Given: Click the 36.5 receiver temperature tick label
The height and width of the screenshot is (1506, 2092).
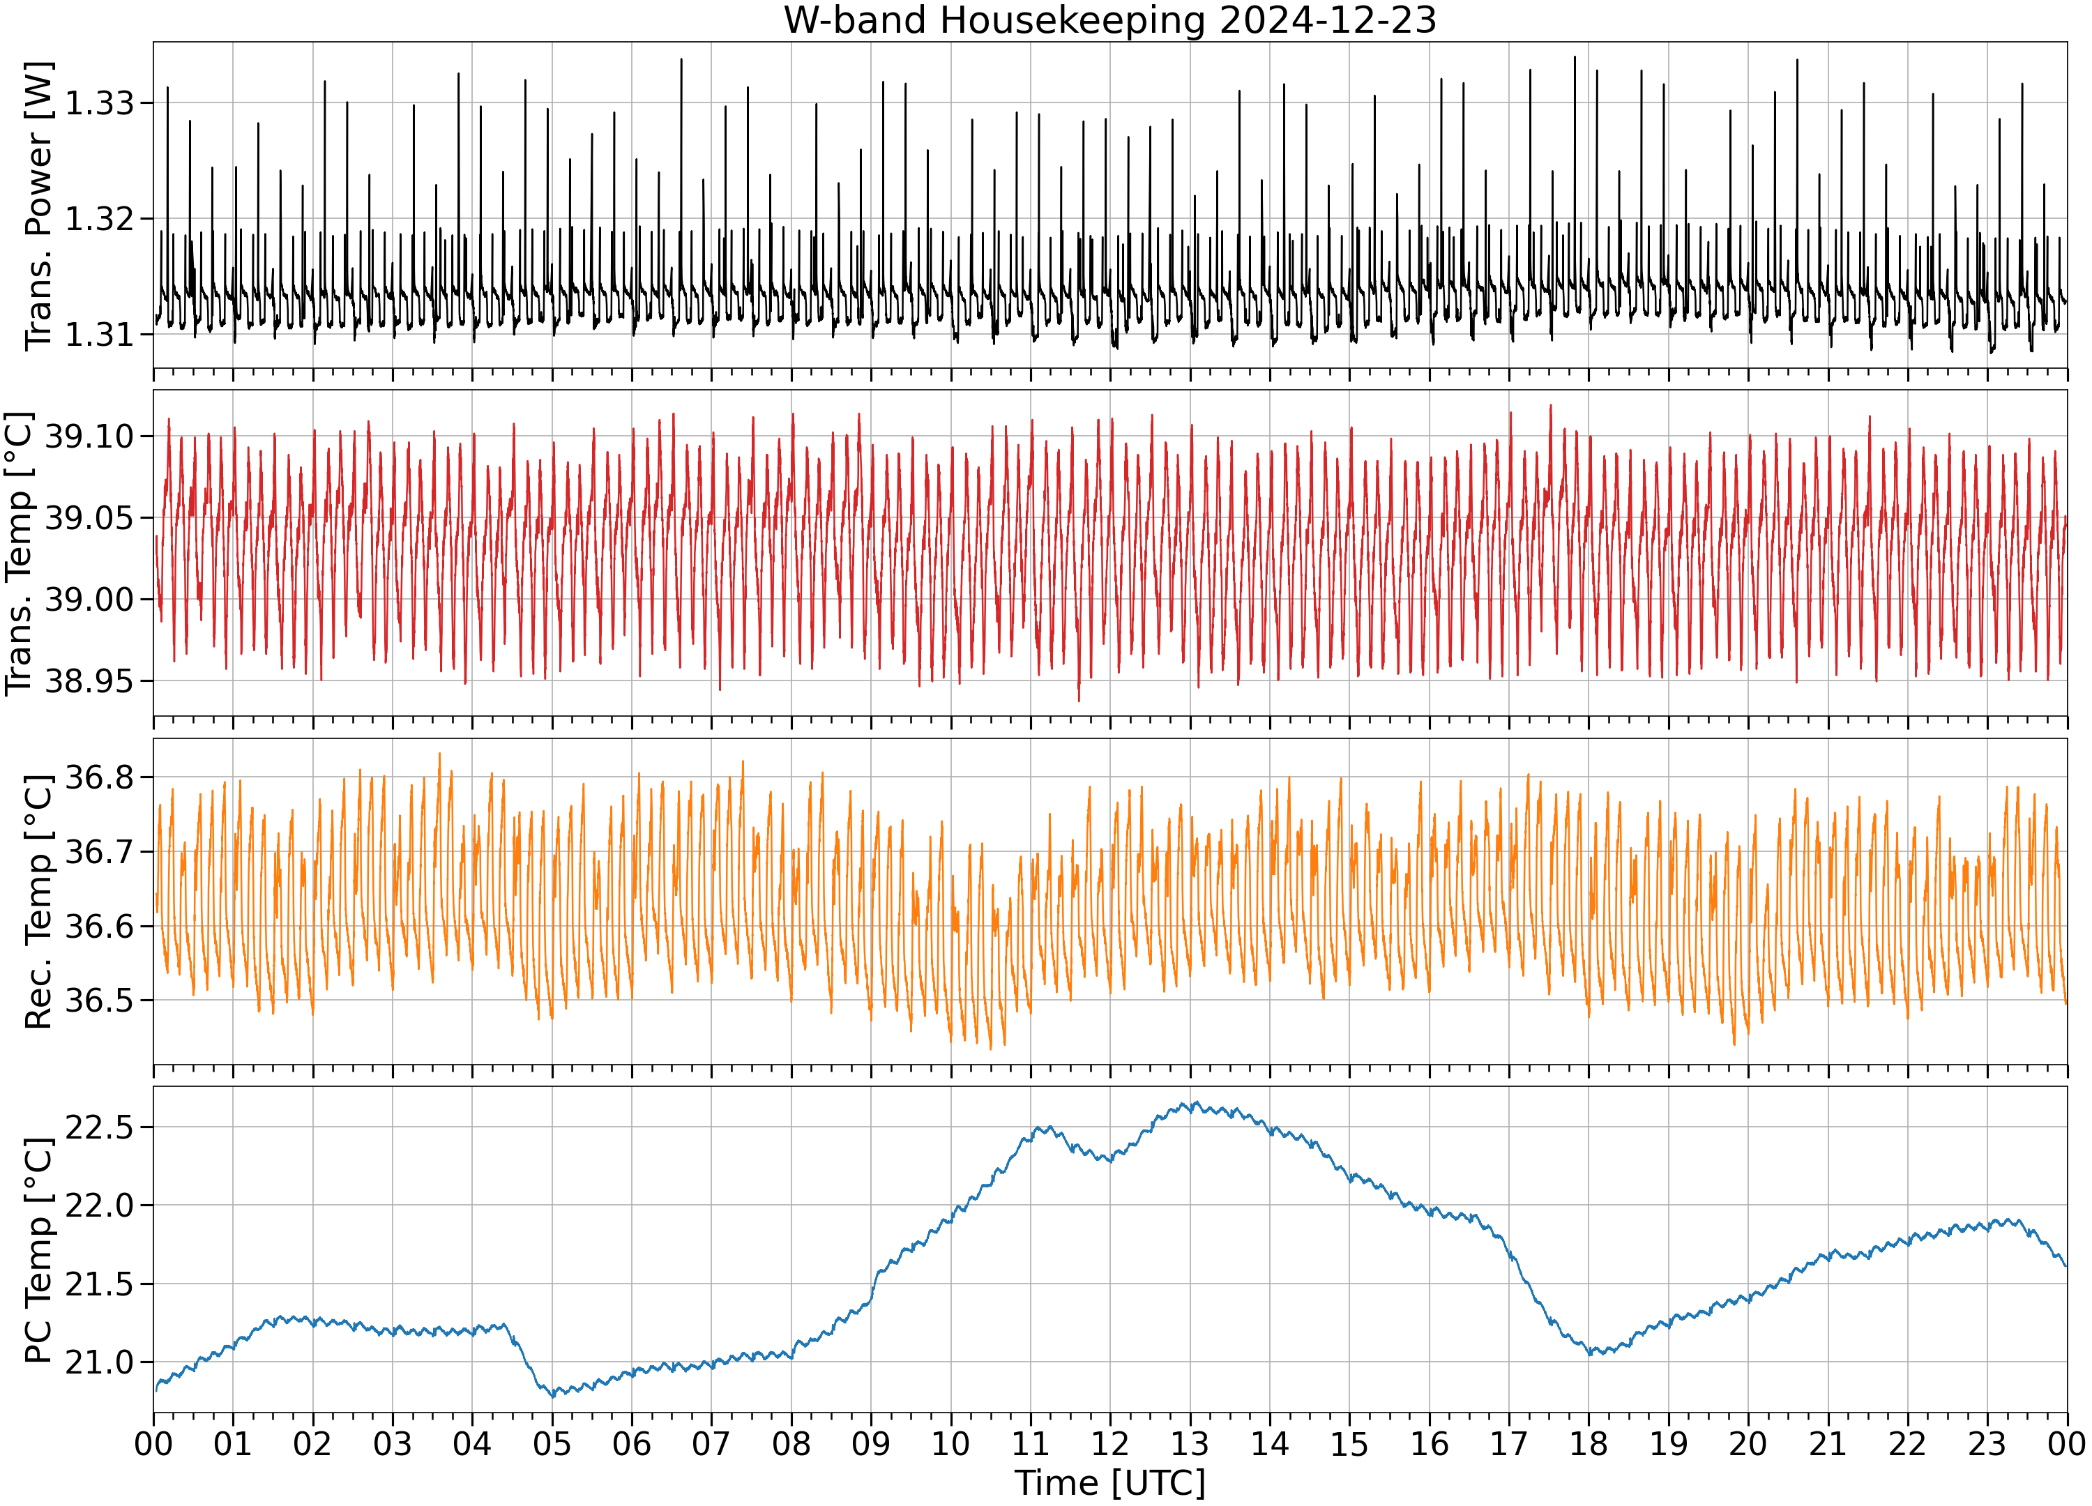Looking at the screenshot, I should (99, 1001).
